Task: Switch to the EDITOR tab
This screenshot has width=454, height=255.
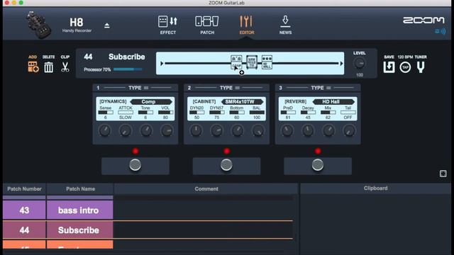Action: (247, 25)
